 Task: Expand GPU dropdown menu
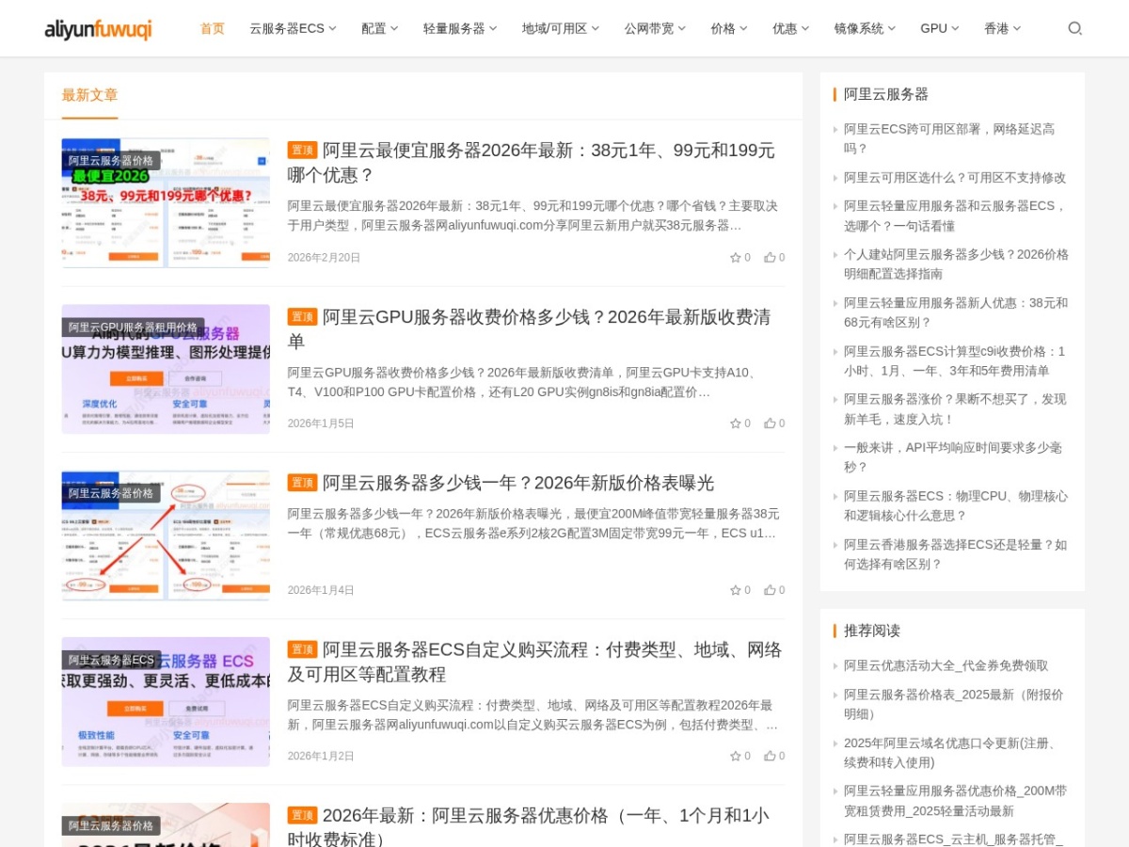click(x=940, y=28)
